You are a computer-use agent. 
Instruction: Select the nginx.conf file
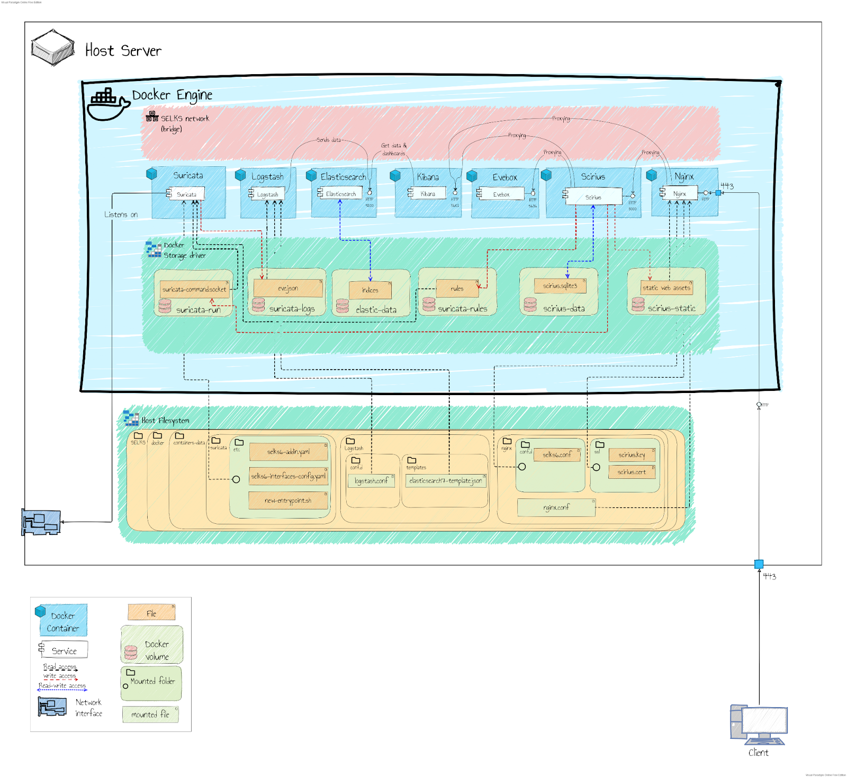coord(557,508)
